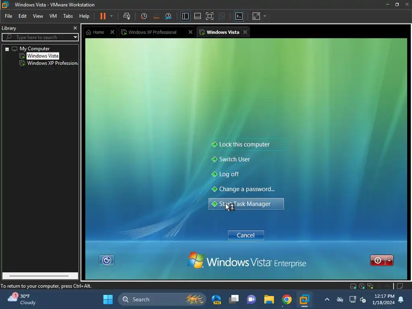Open the VM menu

53,16
